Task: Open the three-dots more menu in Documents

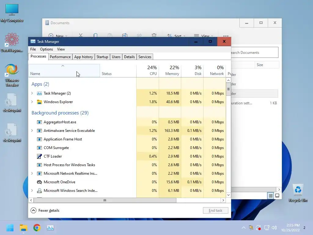Action: (226, 36)
